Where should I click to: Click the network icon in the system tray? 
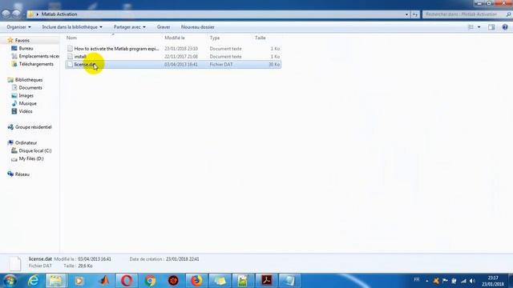coord(463,281)
